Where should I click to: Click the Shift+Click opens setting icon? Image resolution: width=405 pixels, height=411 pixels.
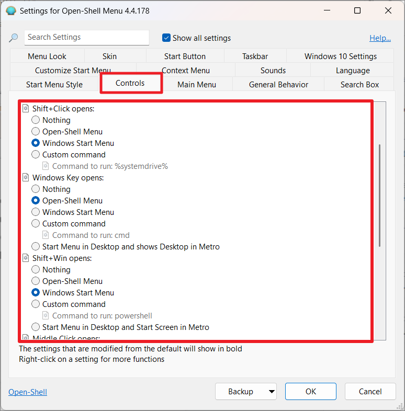[x=26, y=109]
